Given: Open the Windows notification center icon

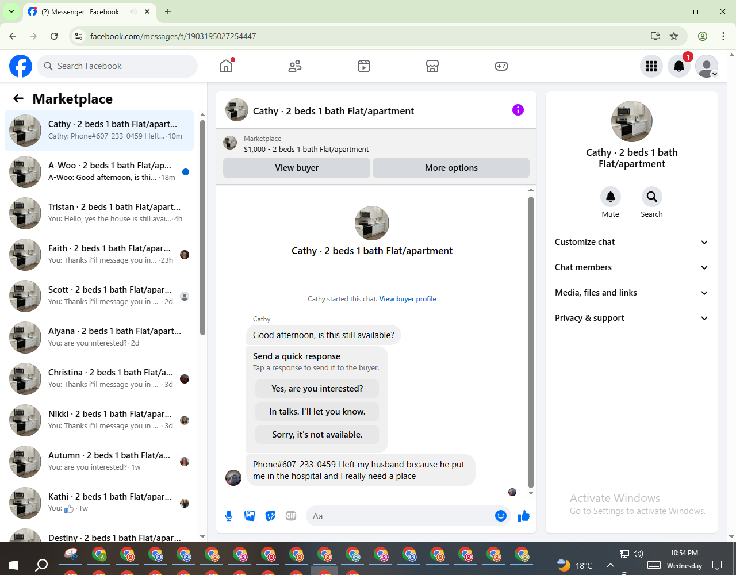Looking at the screenshot, I should click(717, 565).
